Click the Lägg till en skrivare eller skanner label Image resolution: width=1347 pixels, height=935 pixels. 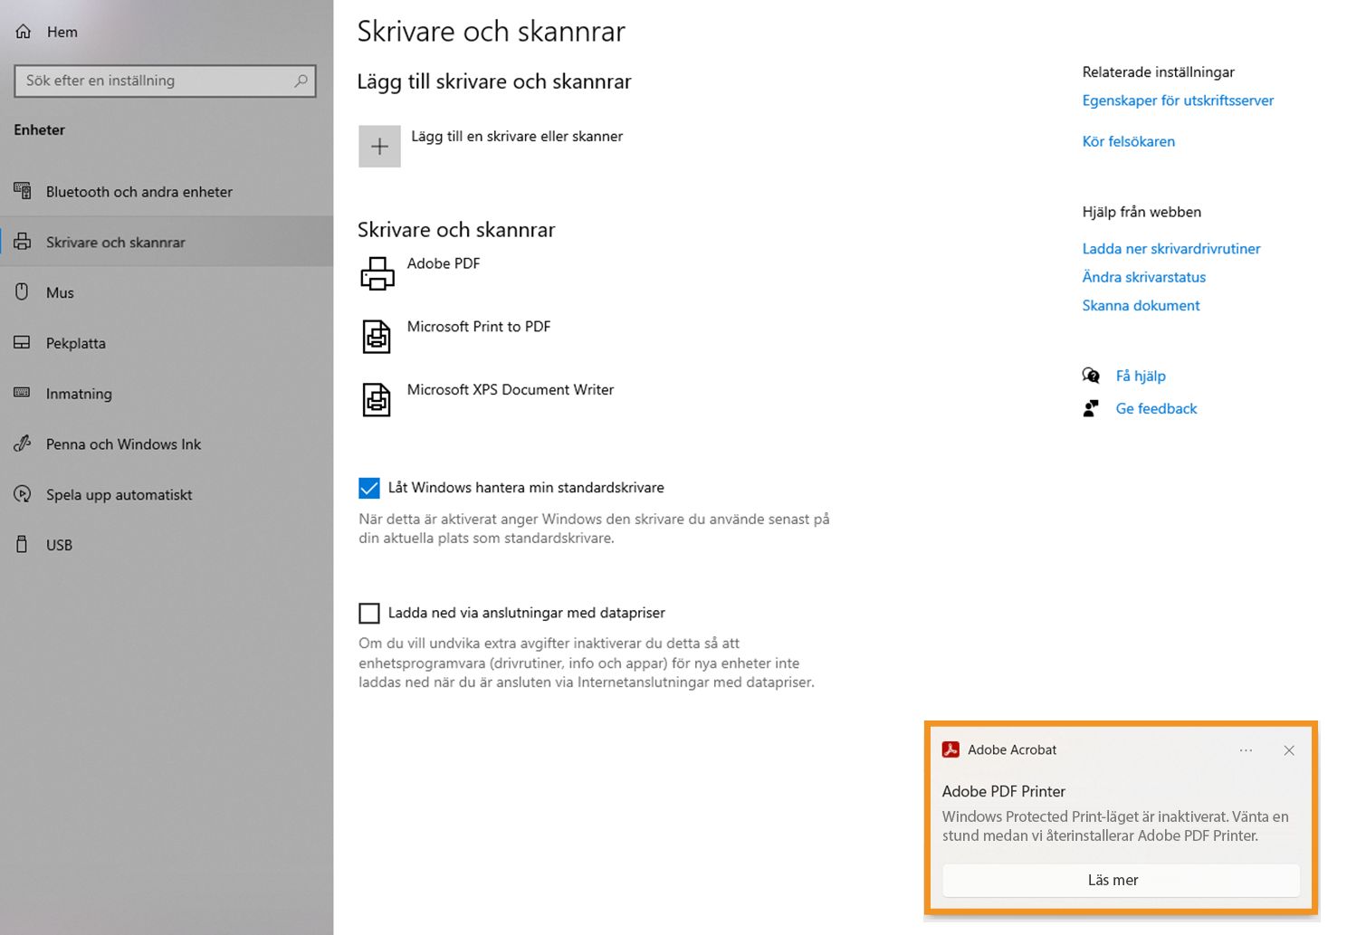(x=517, y=137)
